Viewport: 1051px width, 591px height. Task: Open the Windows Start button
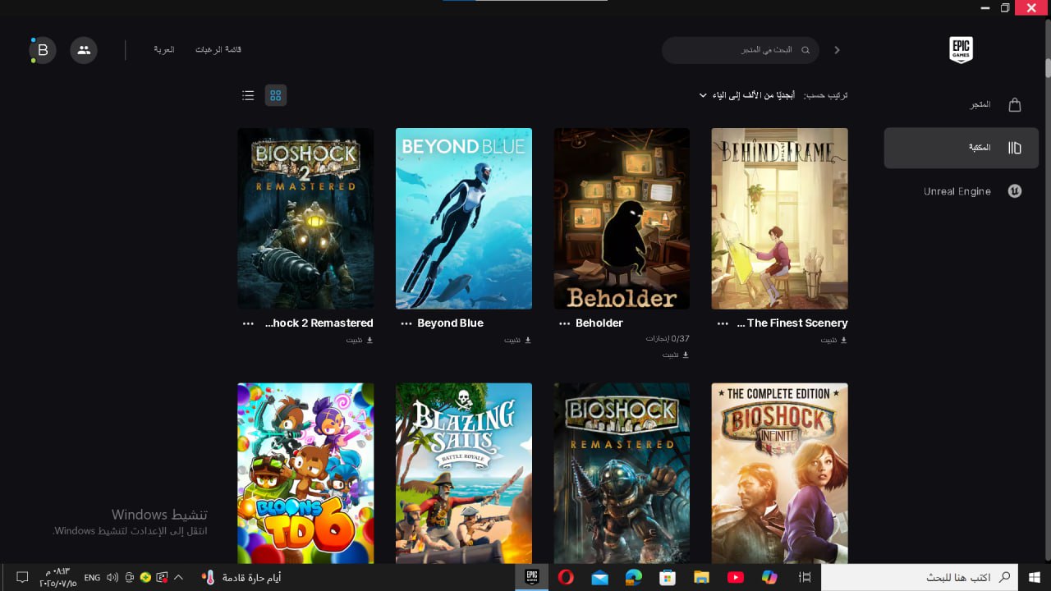coord(1035,577)
